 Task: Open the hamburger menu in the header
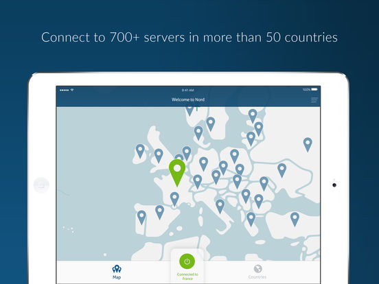point(314,100)
